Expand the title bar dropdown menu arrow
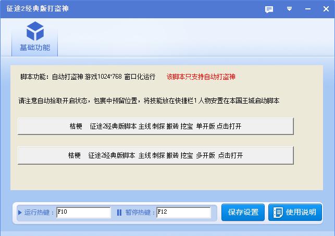 (x=289, y=9)
